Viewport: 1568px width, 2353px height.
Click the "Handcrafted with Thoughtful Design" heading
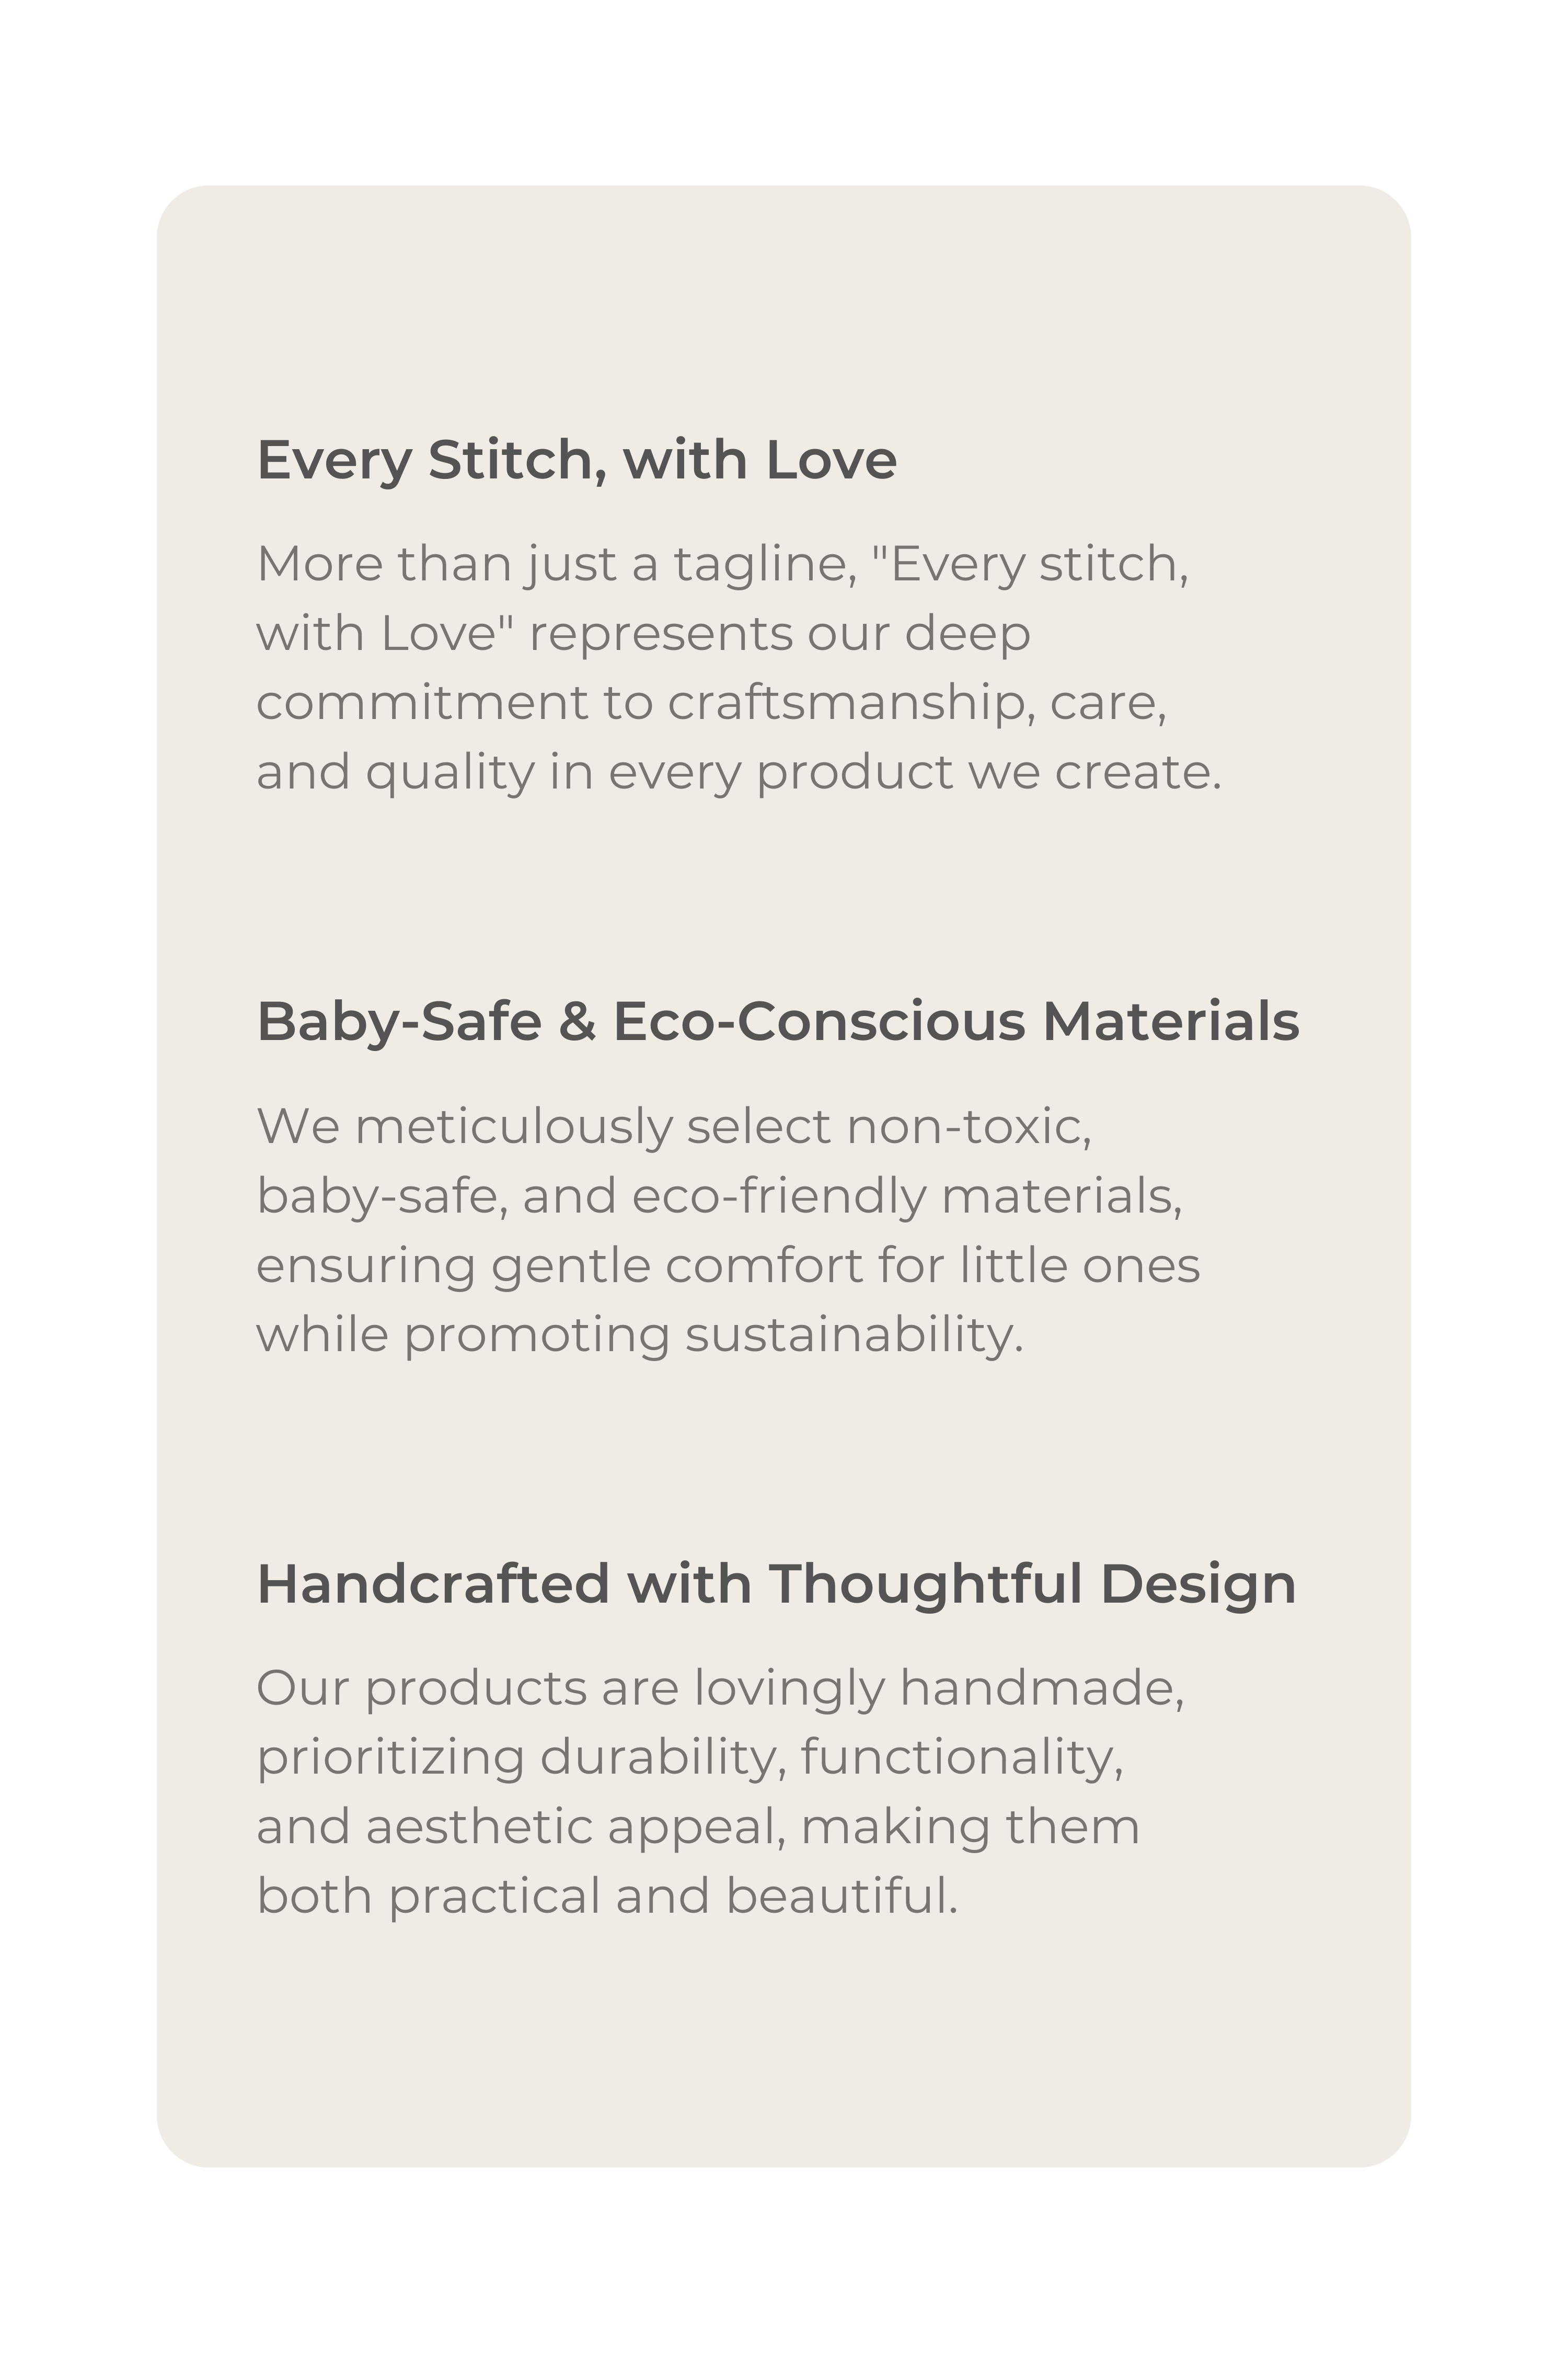point(776,1585)
